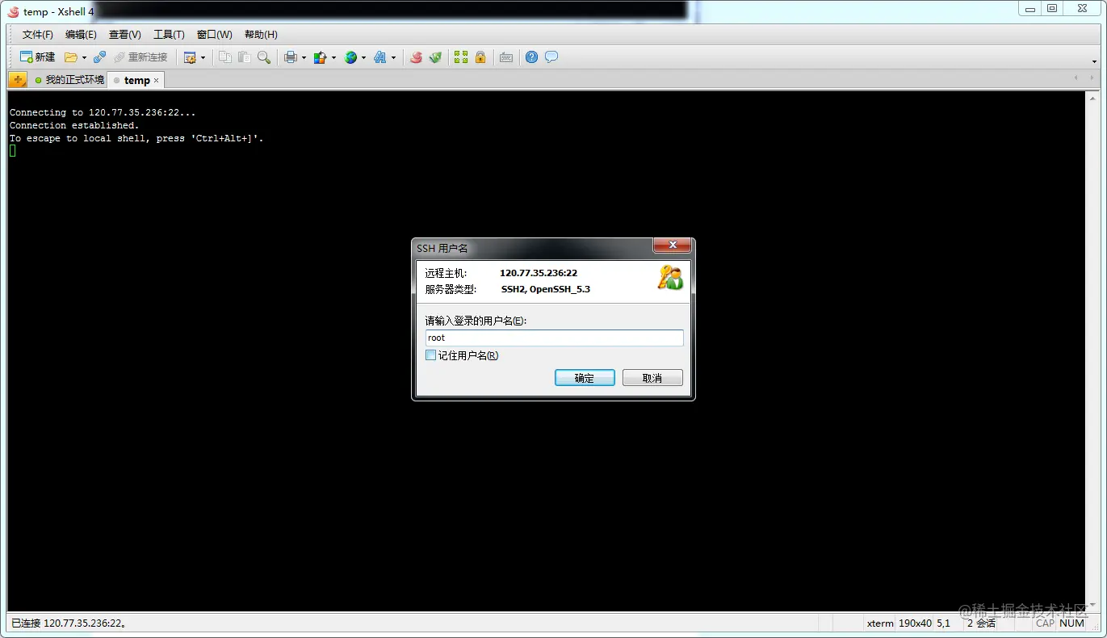Click the keyboard icon in toolbar
The height and width of the screenshot is (638, 1107).
click(506, 57)
